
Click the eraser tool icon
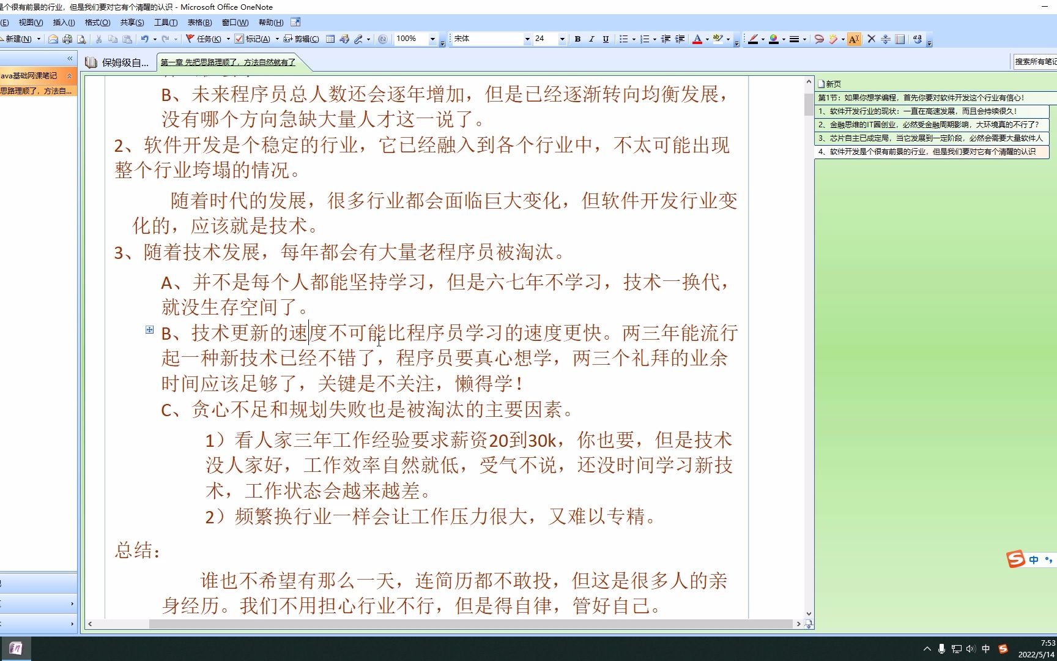coord(834,39)
